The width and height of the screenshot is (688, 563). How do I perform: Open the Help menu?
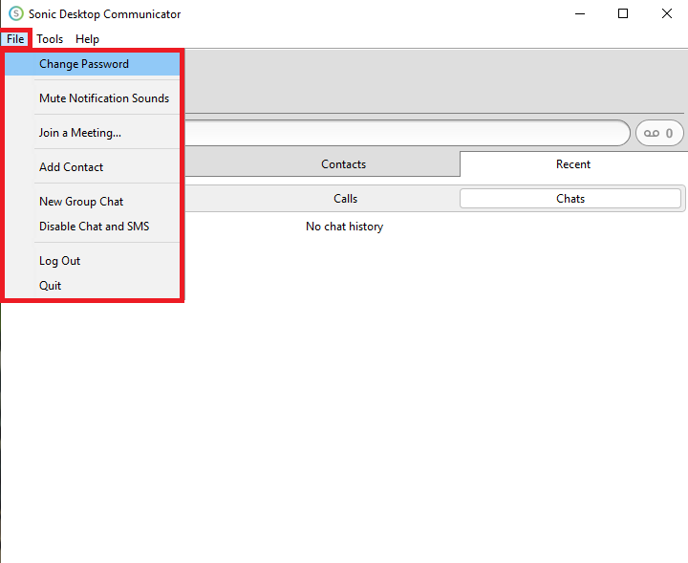click(x=87, y=39)
